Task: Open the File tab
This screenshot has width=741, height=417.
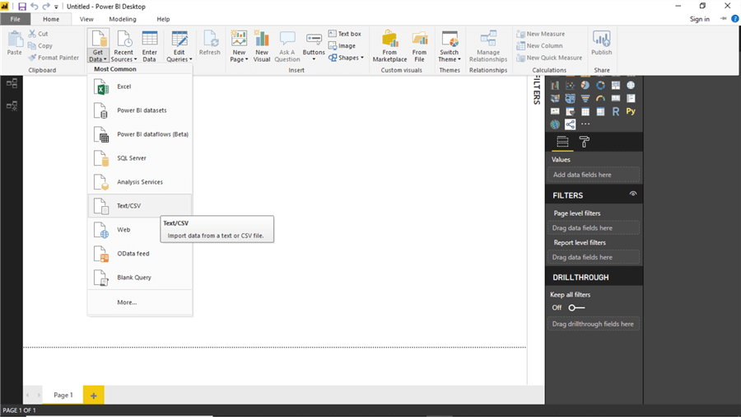Action: 15,19
